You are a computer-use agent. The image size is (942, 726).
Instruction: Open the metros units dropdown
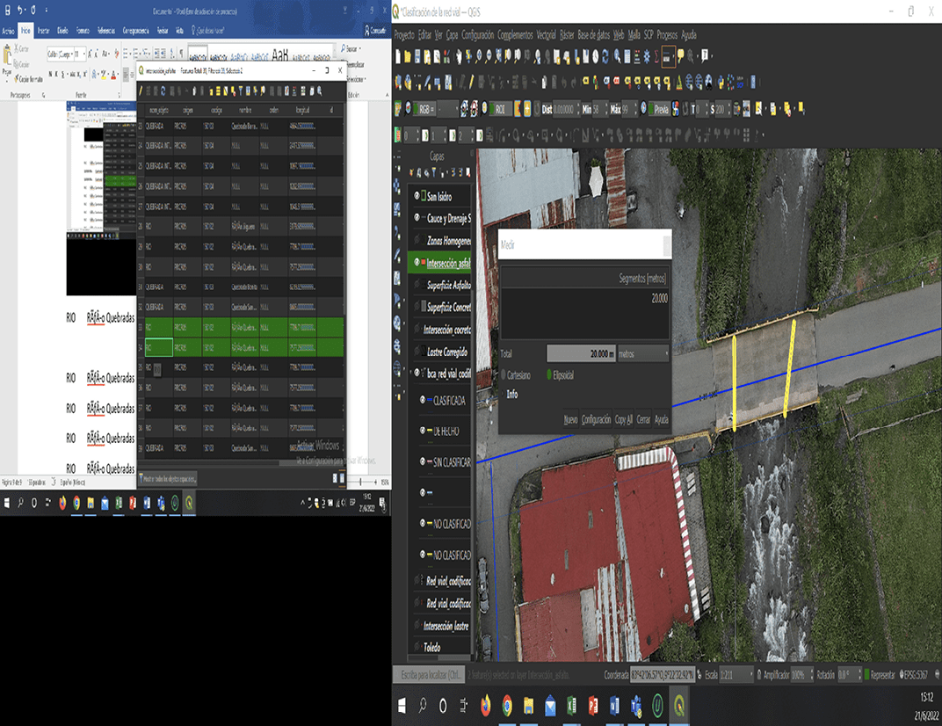pyautogui.click(x=642, y=353)
